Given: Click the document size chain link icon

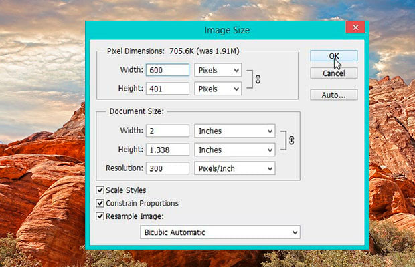Looking at the screenshot, I should click(290, 141).
